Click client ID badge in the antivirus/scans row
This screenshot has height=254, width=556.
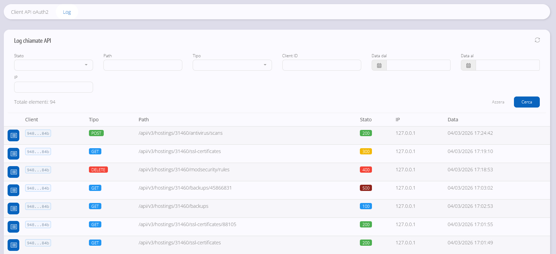coord(38,133)
